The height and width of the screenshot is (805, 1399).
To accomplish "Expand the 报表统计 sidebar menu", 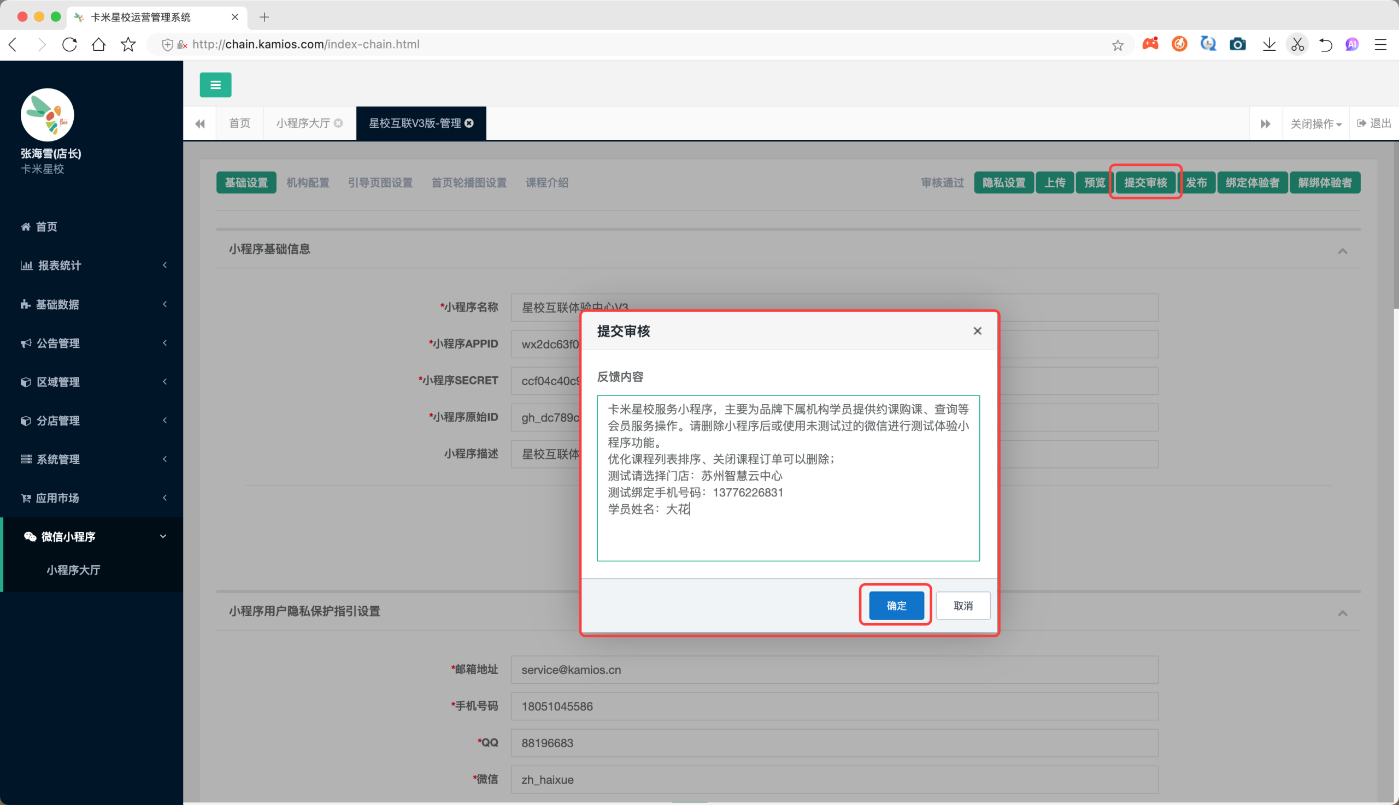I will click(92, 265).
